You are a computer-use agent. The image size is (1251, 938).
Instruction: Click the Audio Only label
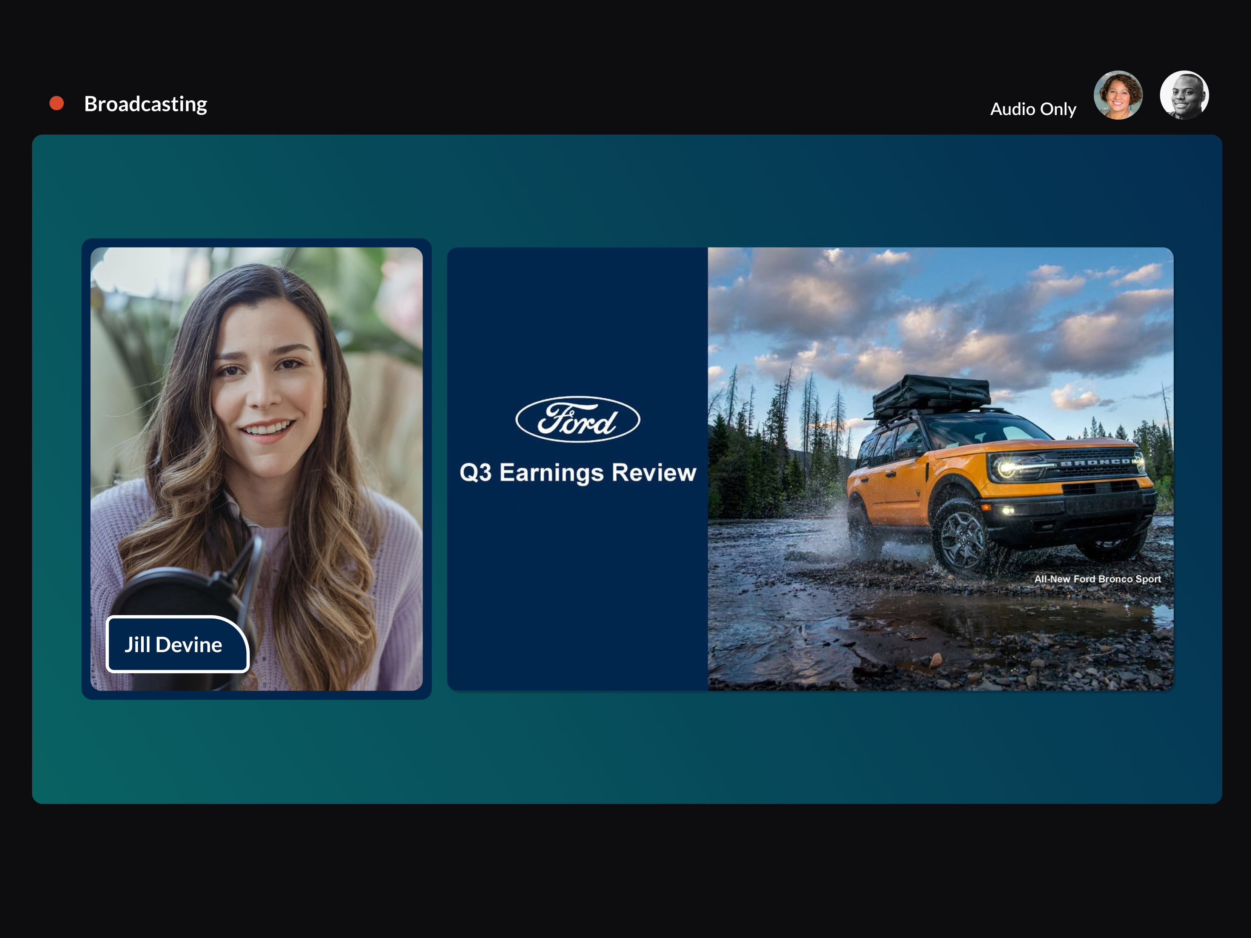(1033, 109)
